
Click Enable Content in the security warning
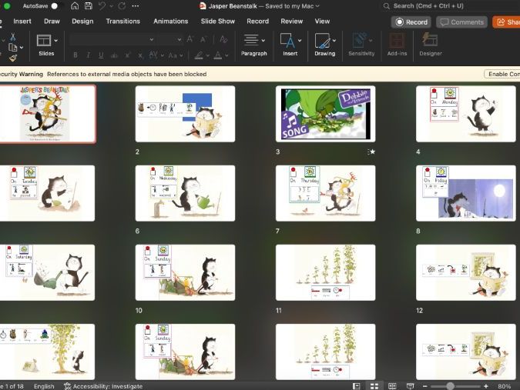click(502, 74)
